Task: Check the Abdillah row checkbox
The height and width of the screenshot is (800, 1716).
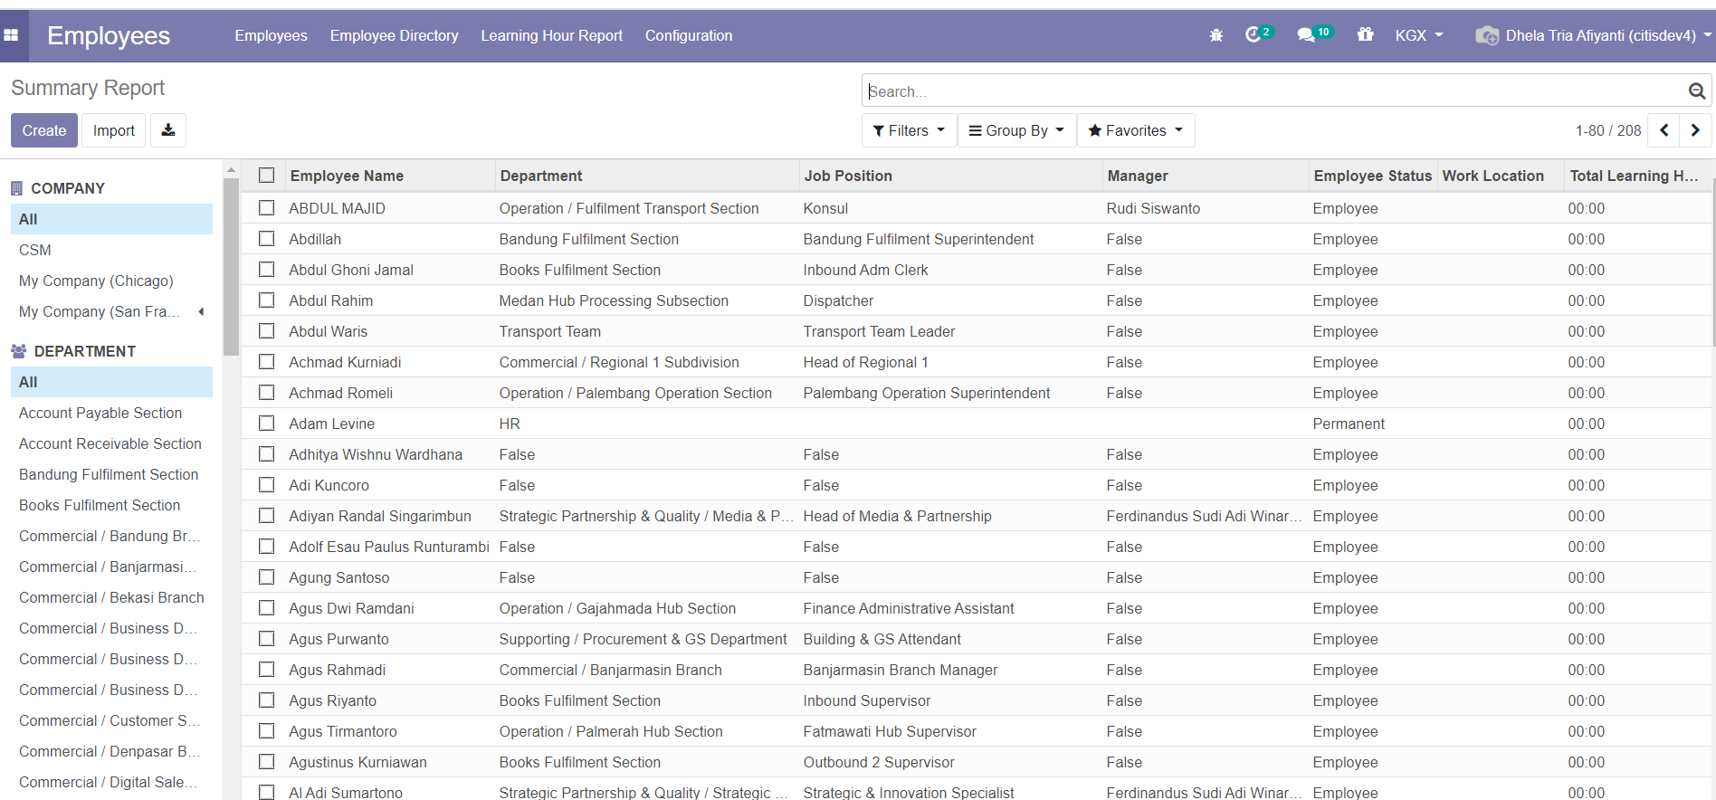Action: 266,238
